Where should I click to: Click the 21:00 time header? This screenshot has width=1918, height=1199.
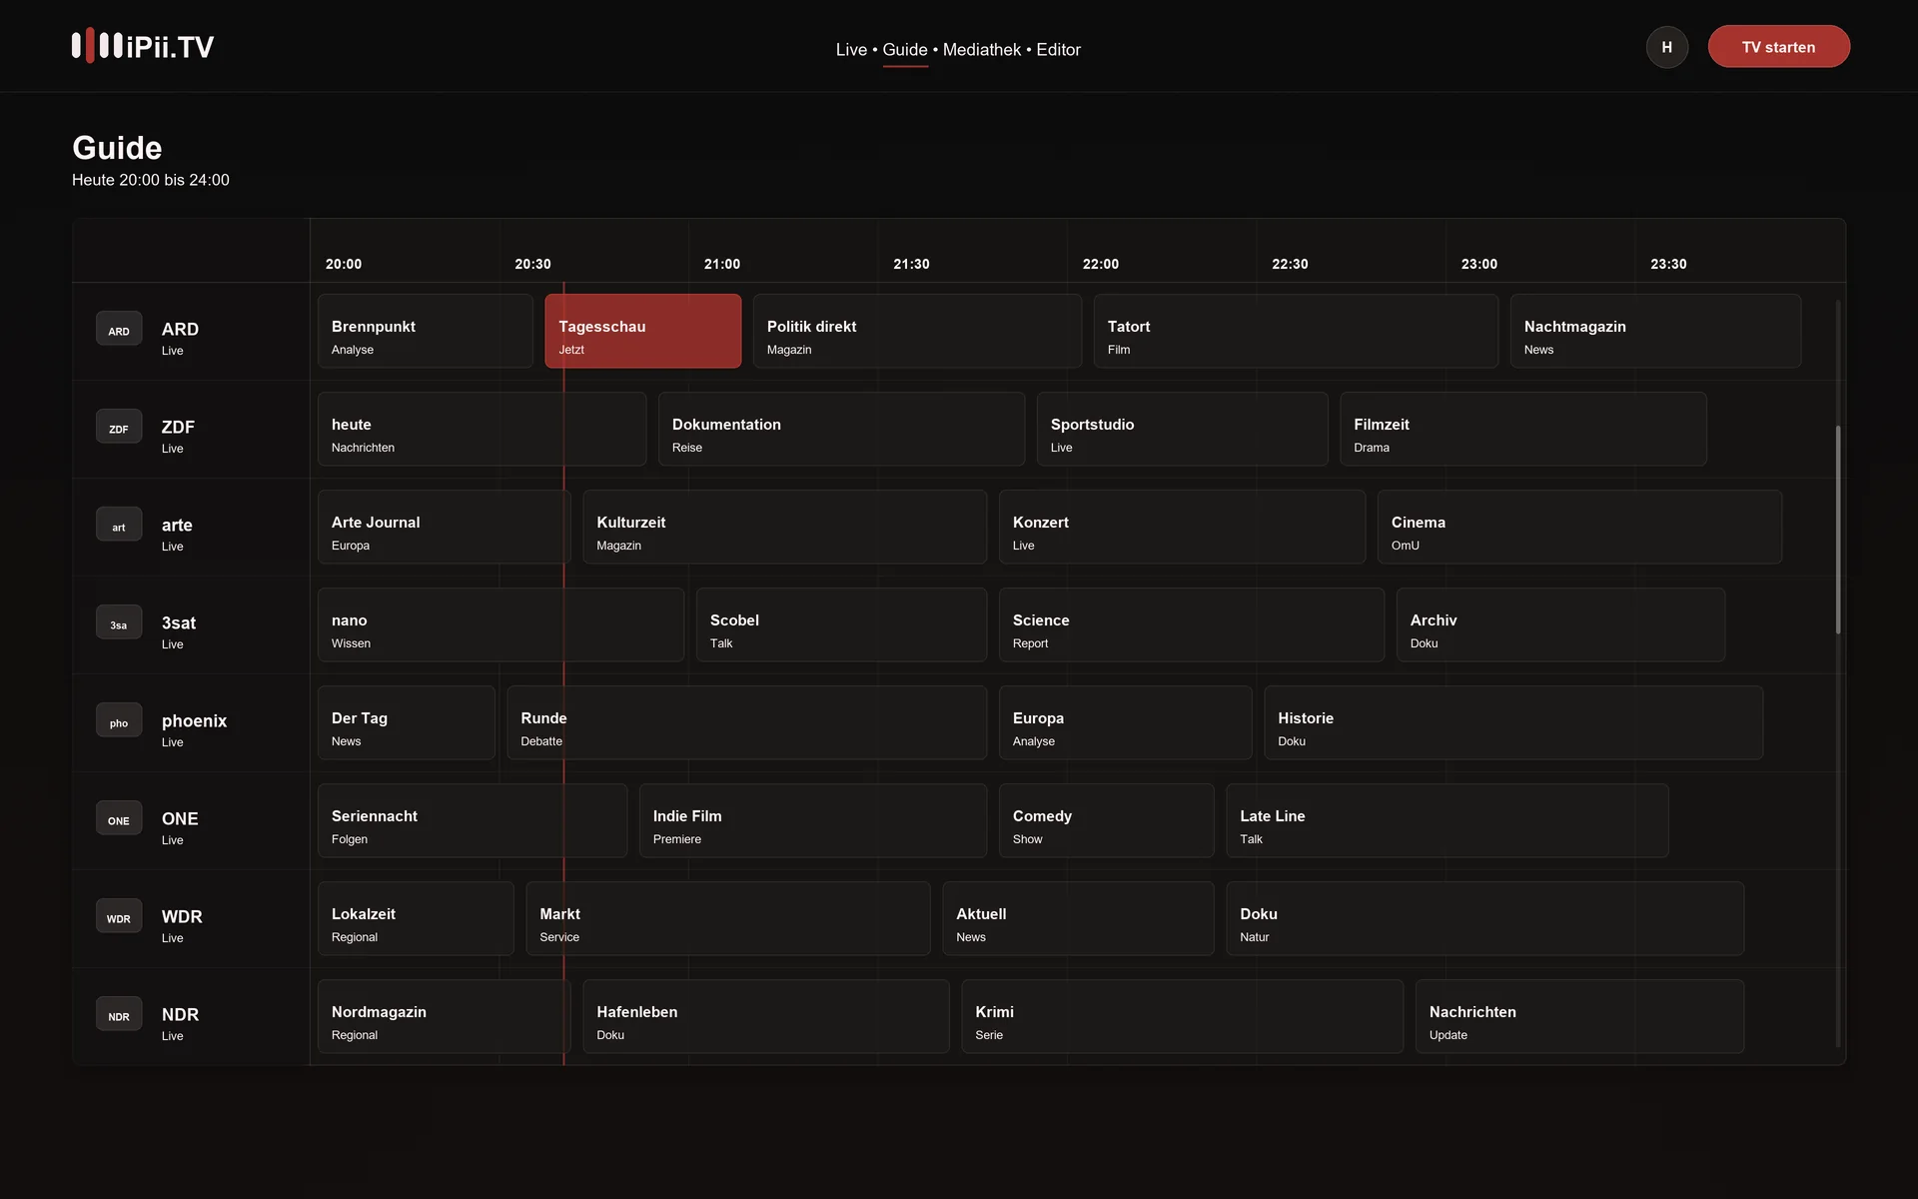coord(722,264)
